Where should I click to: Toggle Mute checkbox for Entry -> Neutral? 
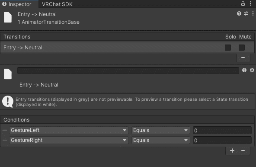point(242,48)
